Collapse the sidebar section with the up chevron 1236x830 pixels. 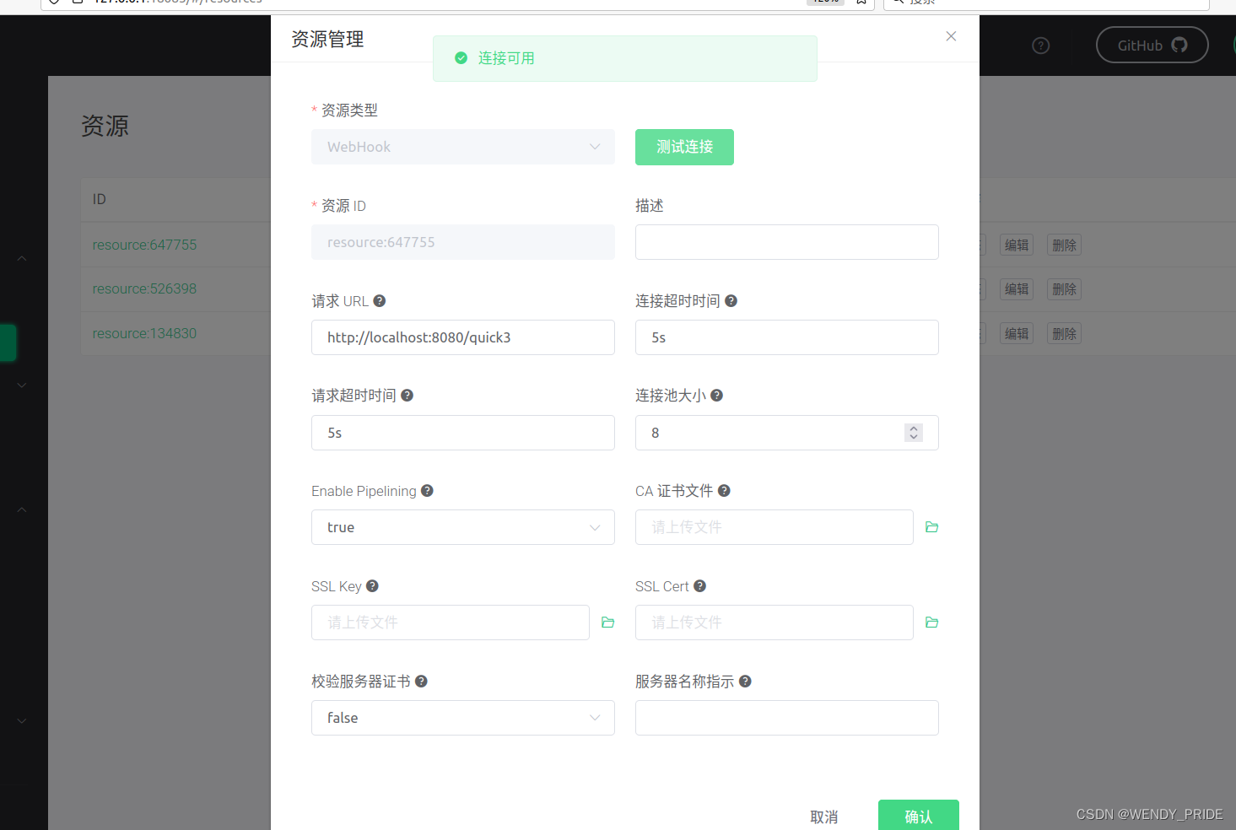[22, 257]
